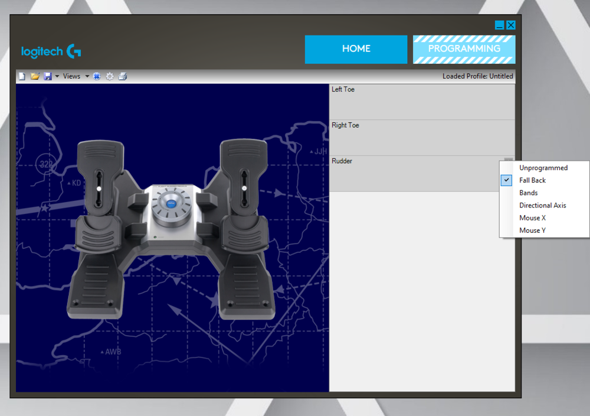Screen dimensions: 590x416
Task: Expand the save options arrow beside the disk
Action: tap(57, 76)
